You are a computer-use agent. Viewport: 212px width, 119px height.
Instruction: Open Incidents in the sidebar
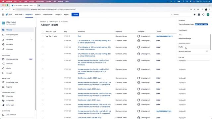click(18, 40)
